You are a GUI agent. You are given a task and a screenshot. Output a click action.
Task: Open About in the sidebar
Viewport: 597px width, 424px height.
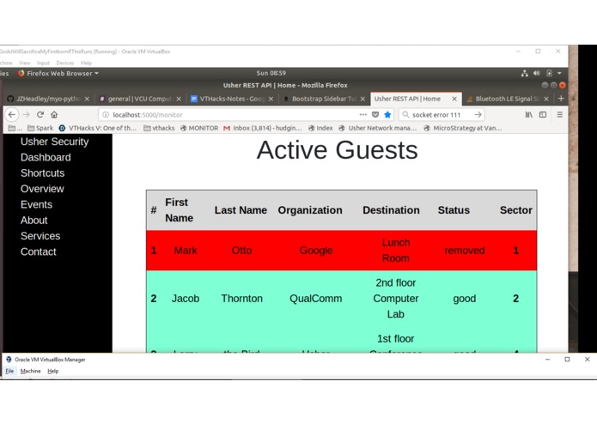[x=34, y=221]
